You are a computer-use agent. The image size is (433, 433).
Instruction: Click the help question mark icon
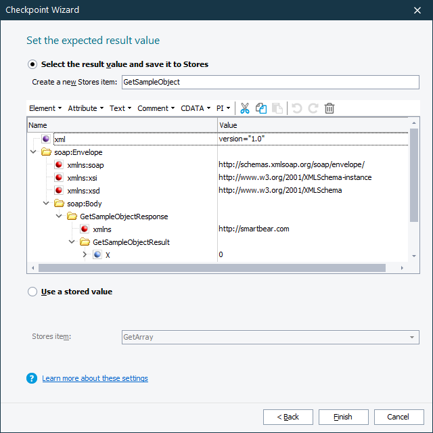32,378
